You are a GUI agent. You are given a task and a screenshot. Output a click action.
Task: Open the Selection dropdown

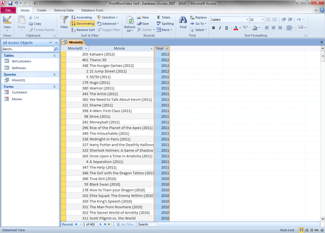click(107, 18)
